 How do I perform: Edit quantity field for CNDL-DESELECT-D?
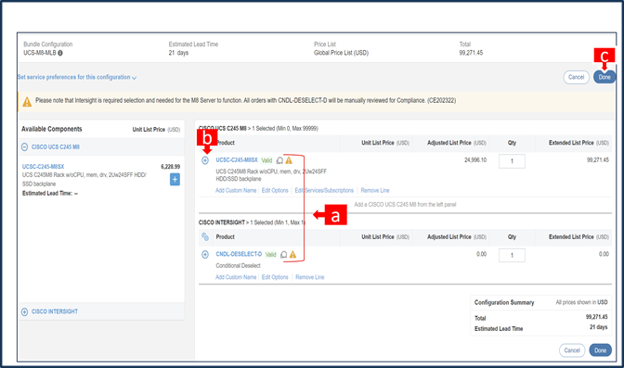coord(512,255)
